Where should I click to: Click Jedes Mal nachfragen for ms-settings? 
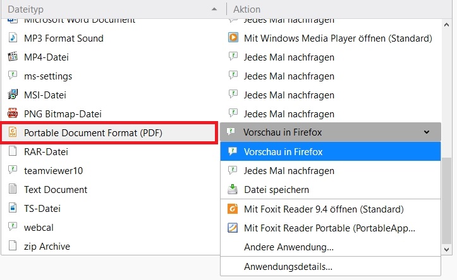coord(289,76)
